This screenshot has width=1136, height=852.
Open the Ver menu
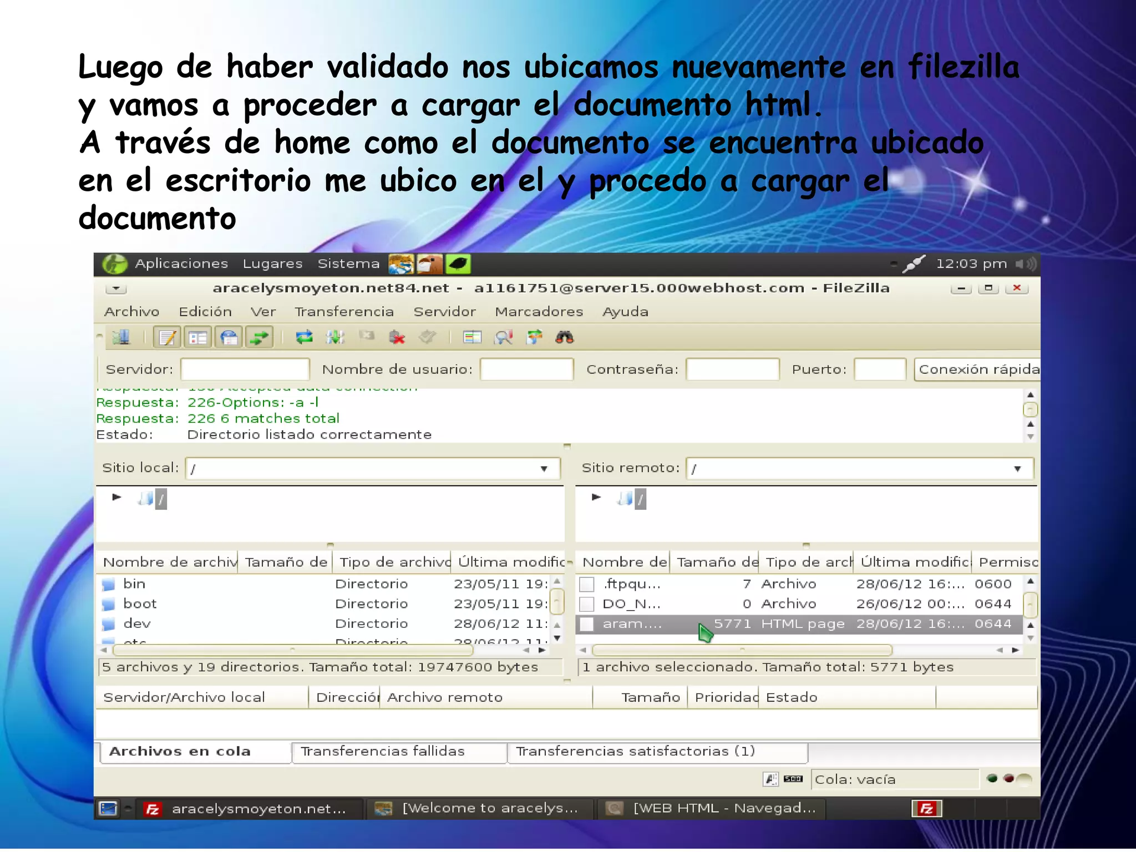(x=263, y=312)
